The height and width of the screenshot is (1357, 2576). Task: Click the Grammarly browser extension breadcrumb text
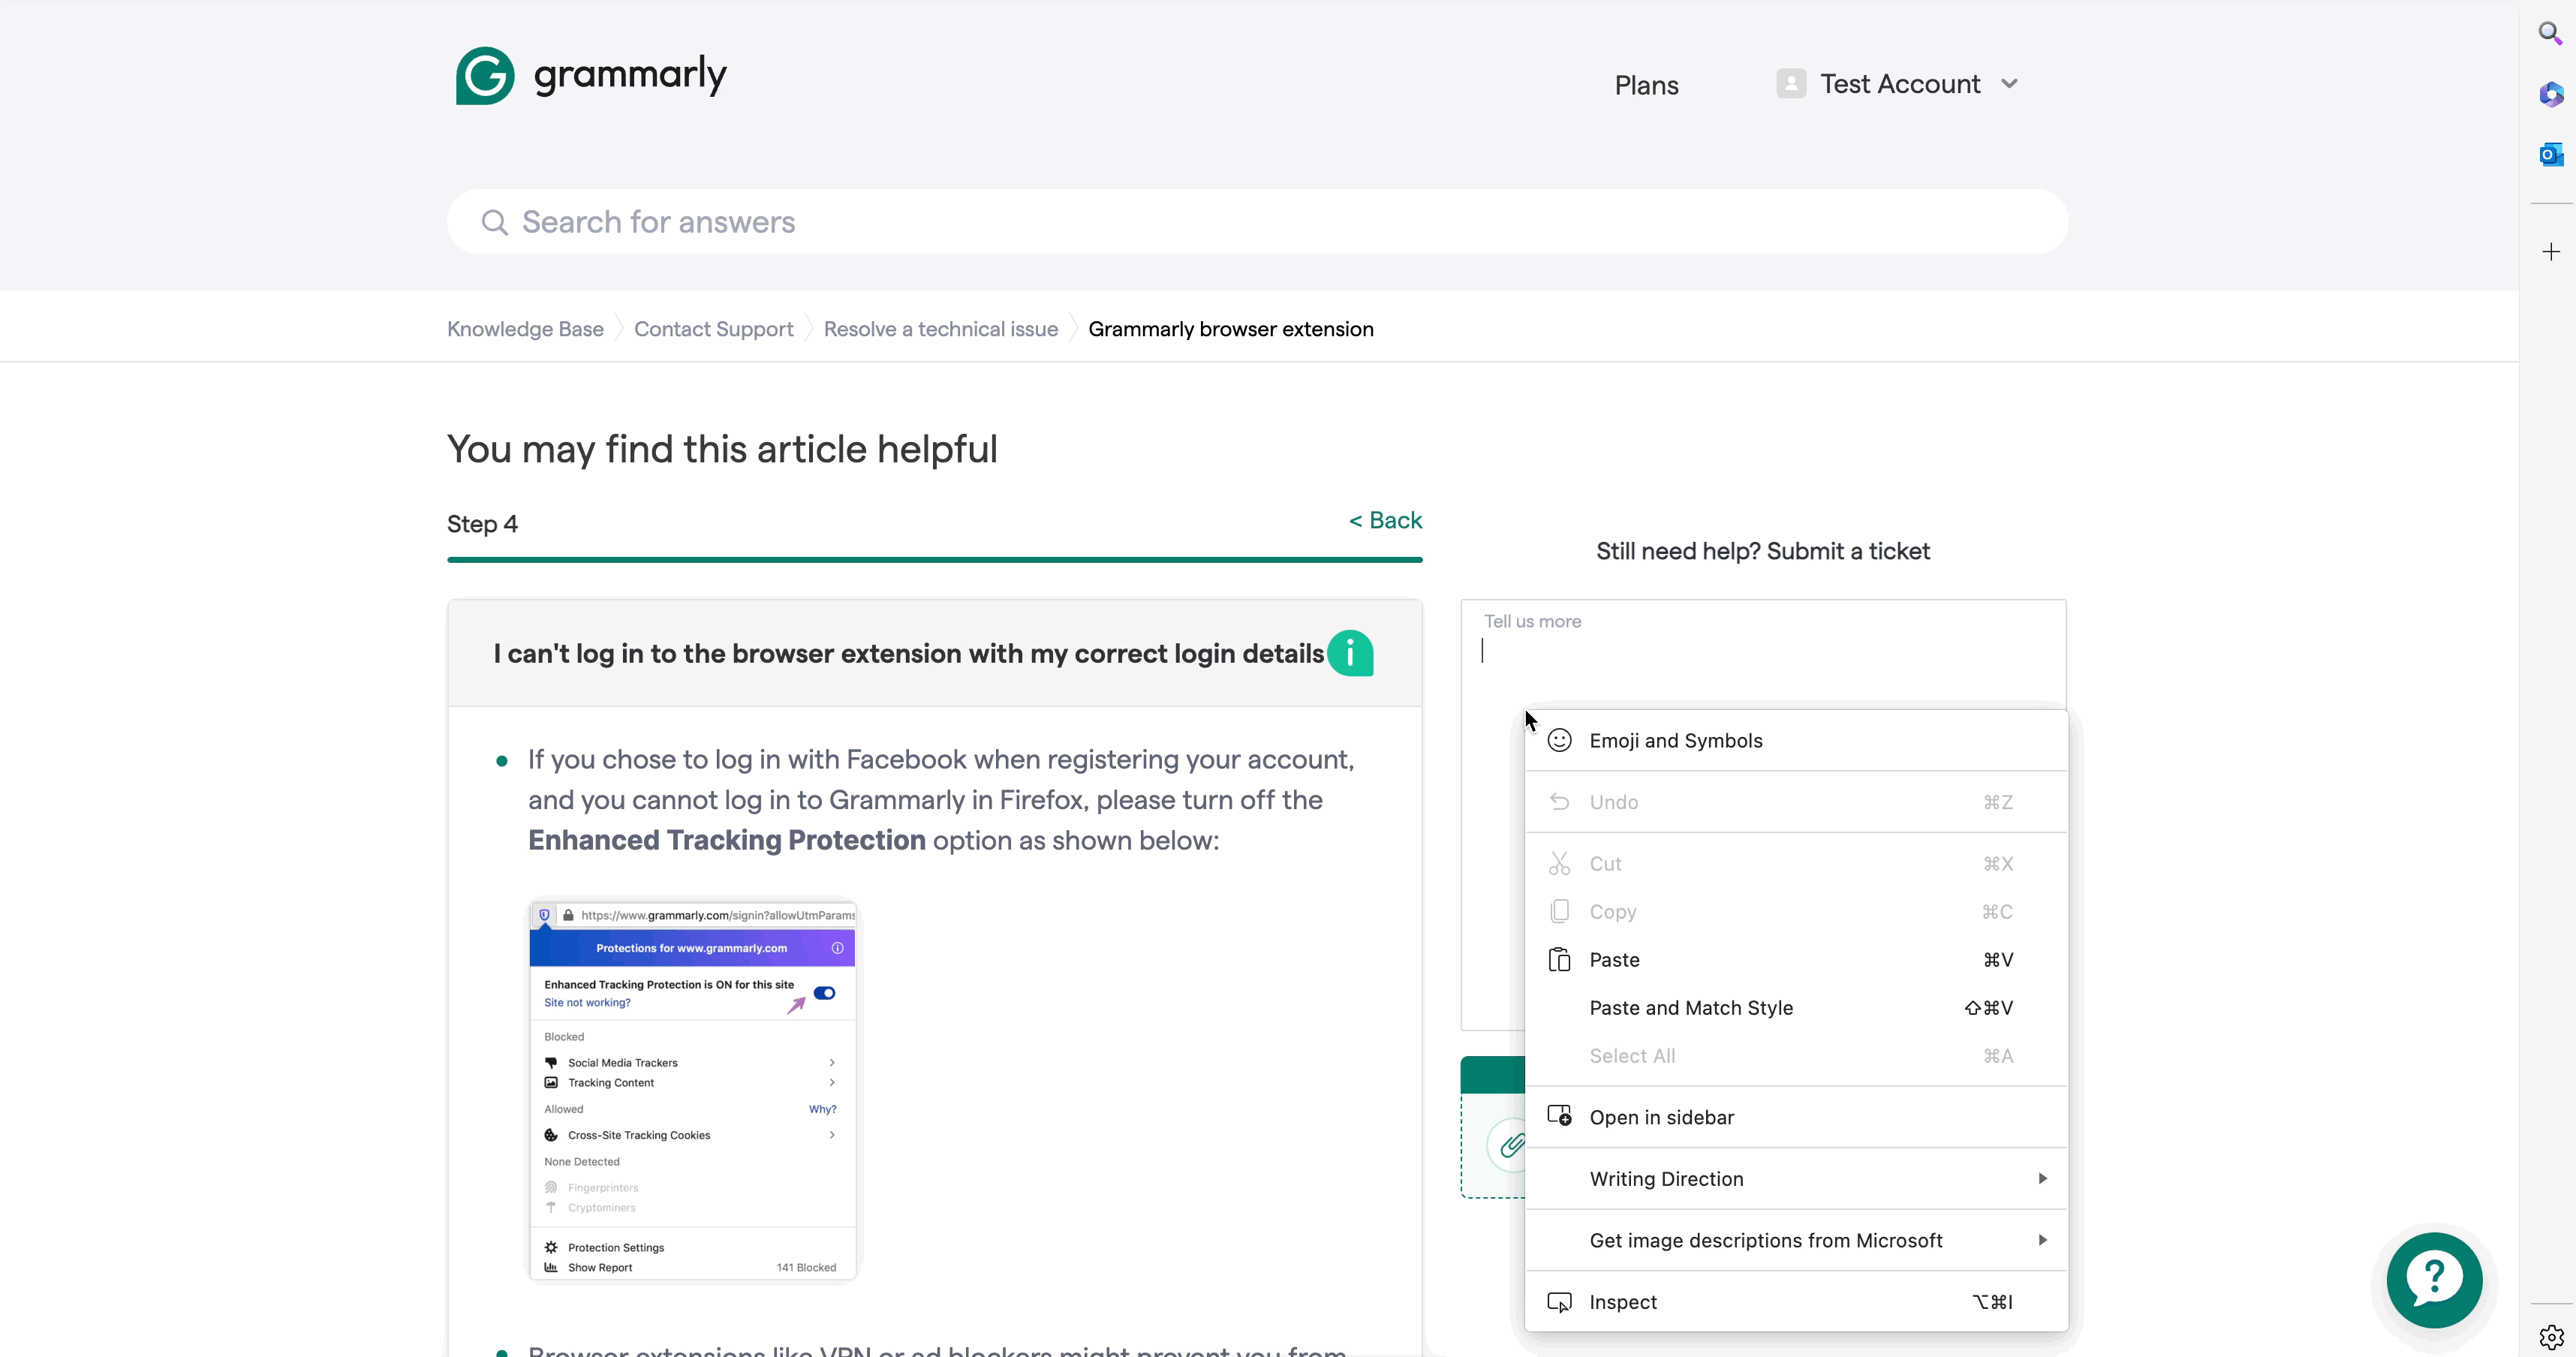pos(1230,329)
